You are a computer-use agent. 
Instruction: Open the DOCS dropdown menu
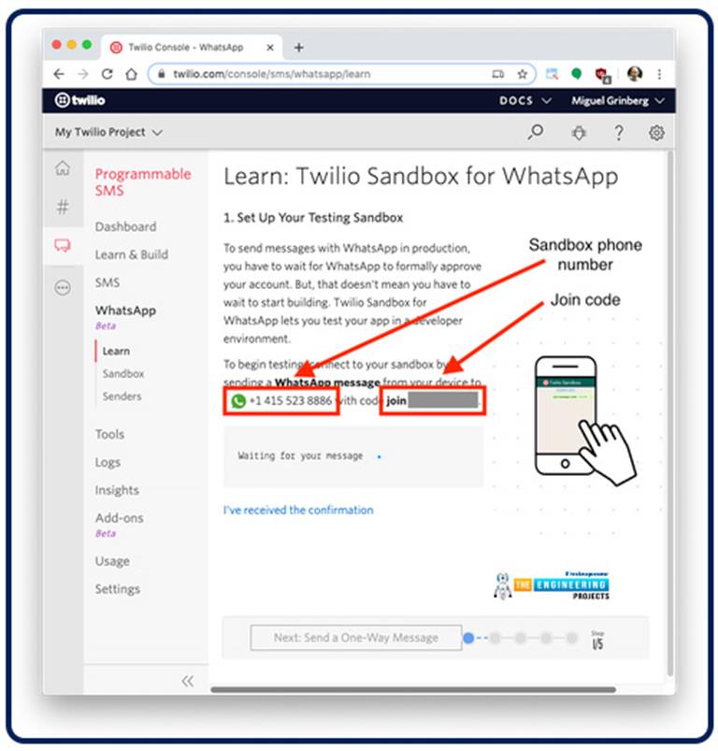coord(525,101)
